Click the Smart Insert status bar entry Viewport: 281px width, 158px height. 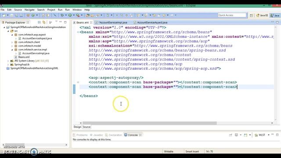tap(192, 151)
